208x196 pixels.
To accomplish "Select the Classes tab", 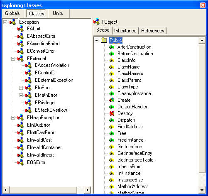I will point(37,14).
